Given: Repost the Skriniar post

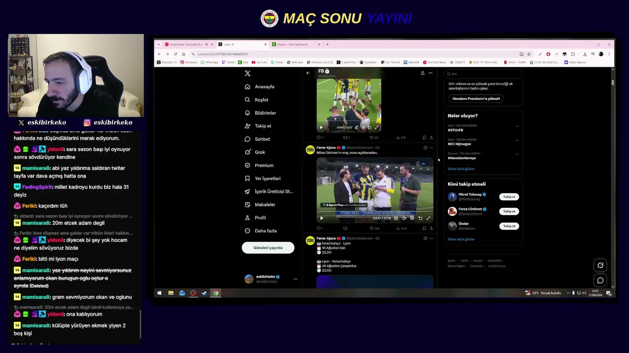Looking at the screenshot, I should [x=345, y=228].
